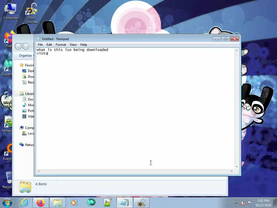Viewport: 277px width, 208px height.
Task: Click Notepad vertical scrollbar down arrow
Action: (237, 167)
